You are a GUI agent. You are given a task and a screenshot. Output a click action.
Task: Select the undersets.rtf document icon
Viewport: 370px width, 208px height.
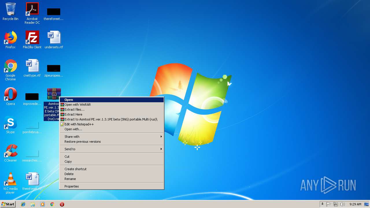54,40
